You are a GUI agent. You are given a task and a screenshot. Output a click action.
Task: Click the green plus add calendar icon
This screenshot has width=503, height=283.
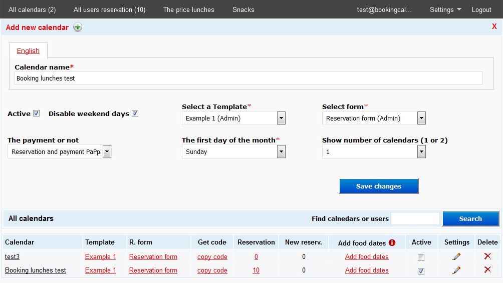pyautogui.click(x=78, y=27)
